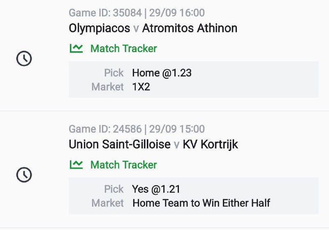Click the Pick label in the Olympiacos selection

pos(114,73)
